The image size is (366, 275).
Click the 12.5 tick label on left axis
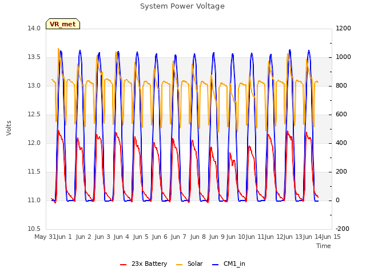click(34, 115)
